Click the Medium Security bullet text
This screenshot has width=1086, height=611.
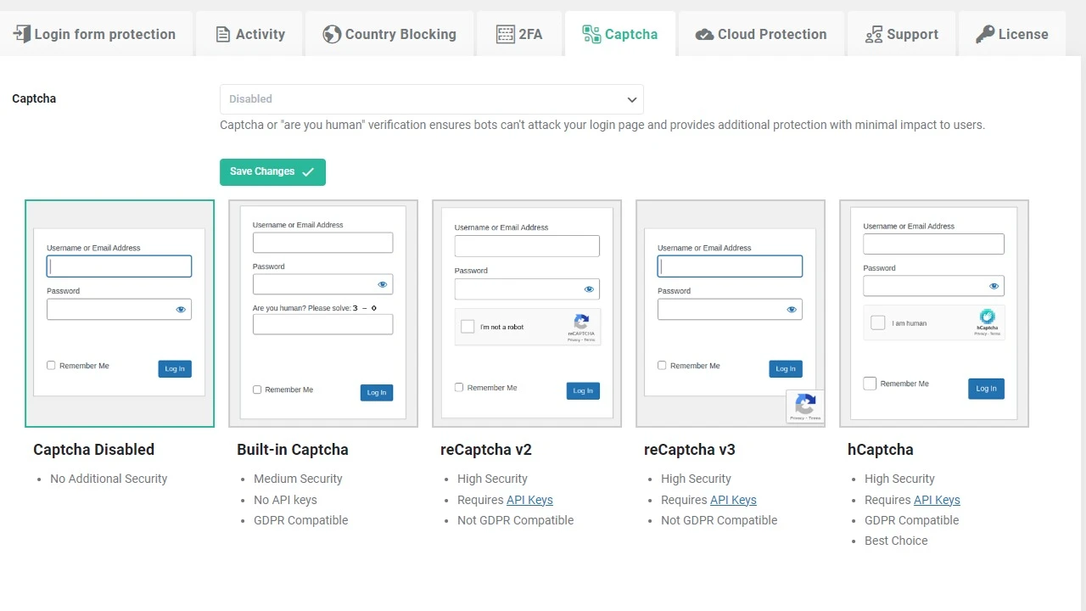click(x=298, y=479)
